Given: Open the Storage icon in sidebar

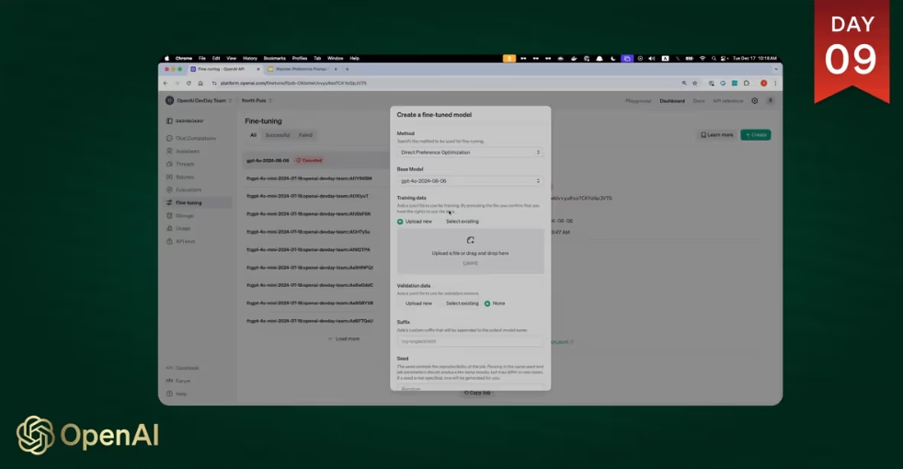Looking at the screenshot, I should (x=169, y=215).
